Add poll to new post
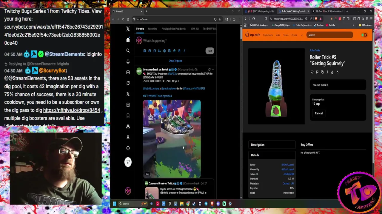 159,51
